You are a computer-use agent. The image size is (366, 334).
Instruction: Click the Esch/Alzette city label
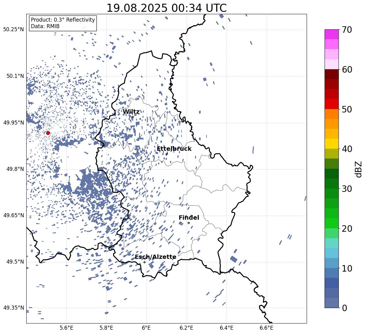tap(155, 257)
